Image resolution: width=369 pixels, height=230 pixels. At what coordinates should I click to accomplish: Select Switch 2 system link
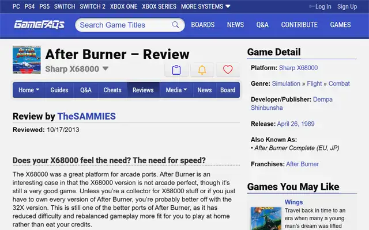(92, 6)
